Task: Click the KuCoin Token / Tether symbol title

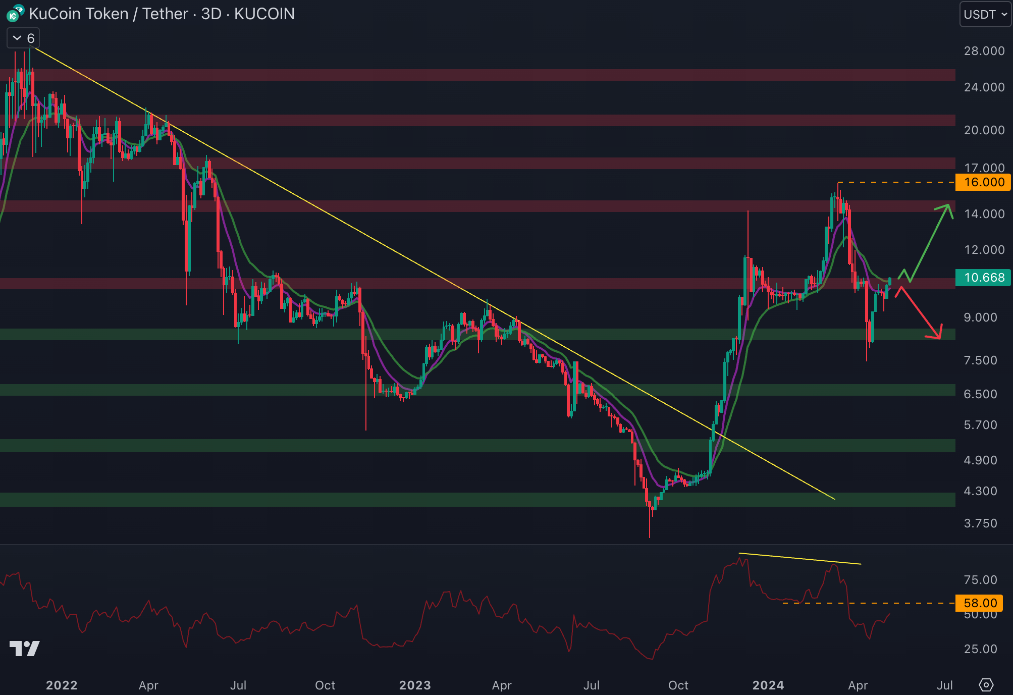Action: tap(109, 14)
